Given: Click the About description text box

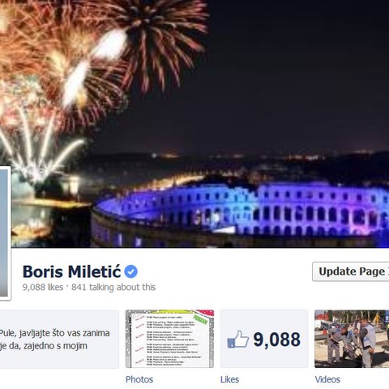Looking at the screenshot, I should tap(59, 339).
